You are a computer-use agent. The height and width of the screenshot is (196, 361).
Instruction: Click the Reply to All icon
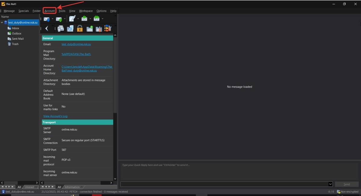pos(97,19)
